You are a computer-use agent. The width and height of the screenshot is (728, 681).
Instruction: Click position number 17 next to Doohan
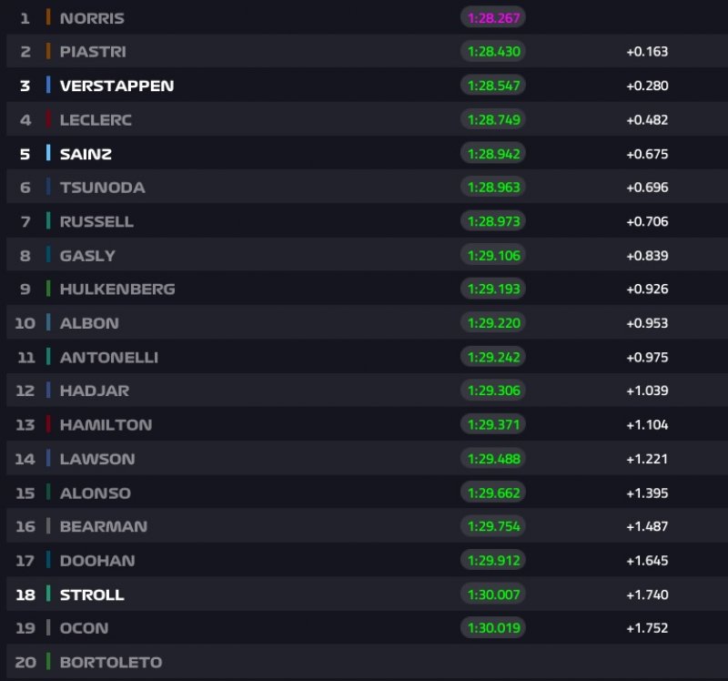click(25, 561)
